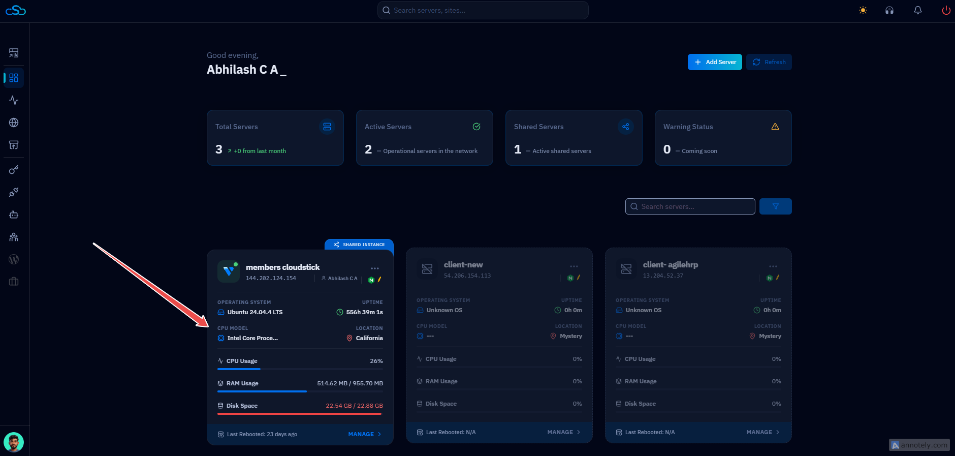Click 'Last Rebooted: 23 days ago' text

pos(262,434)
